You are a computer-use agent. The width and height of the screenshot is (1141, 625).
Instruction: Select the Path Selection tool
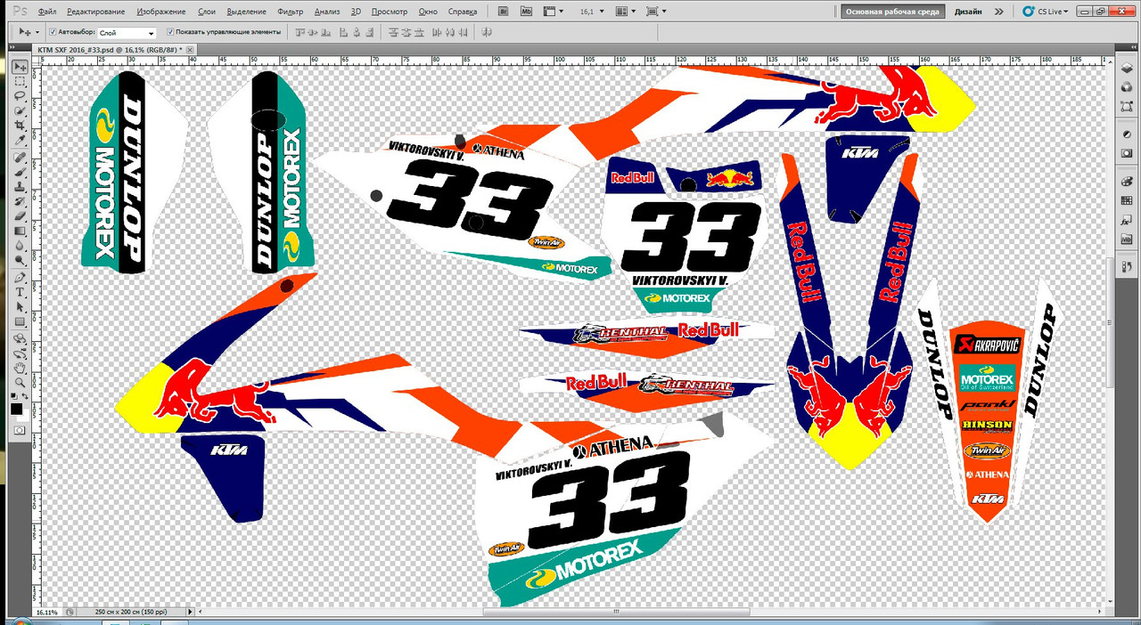coord(20,306)
